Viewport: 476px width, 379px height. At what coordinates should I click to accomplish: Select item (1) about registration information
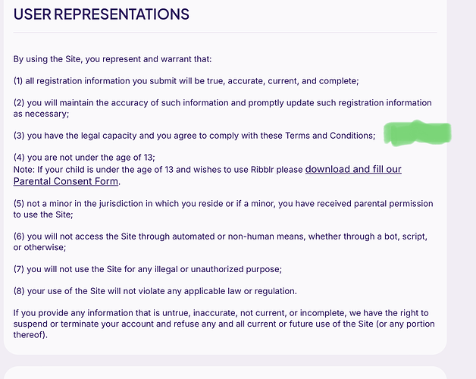[186, 81]
